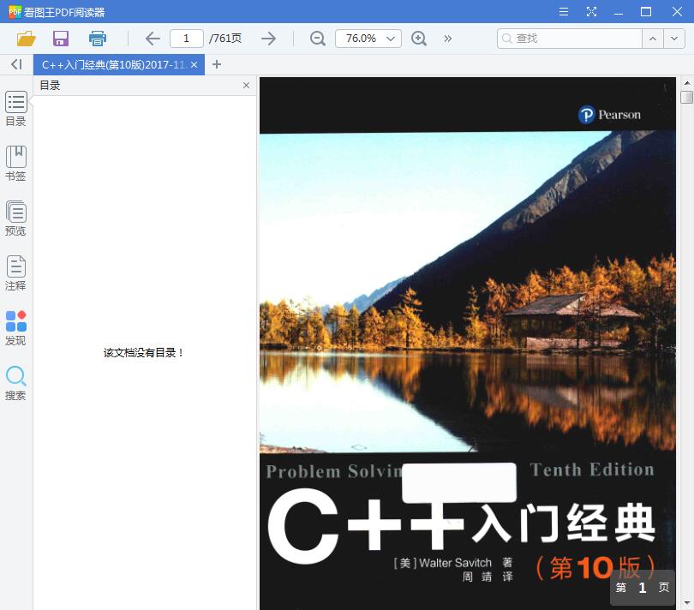Open the 注释 annotations sidebar panel
The height and width of the screenshot is (610, 694).
coord(16,273)
